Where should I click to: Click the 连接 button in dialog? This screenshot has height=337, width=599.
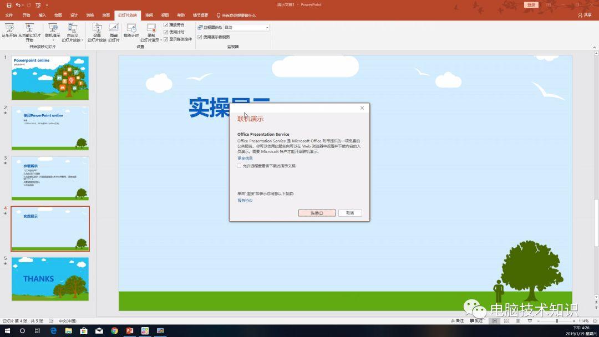317,213
